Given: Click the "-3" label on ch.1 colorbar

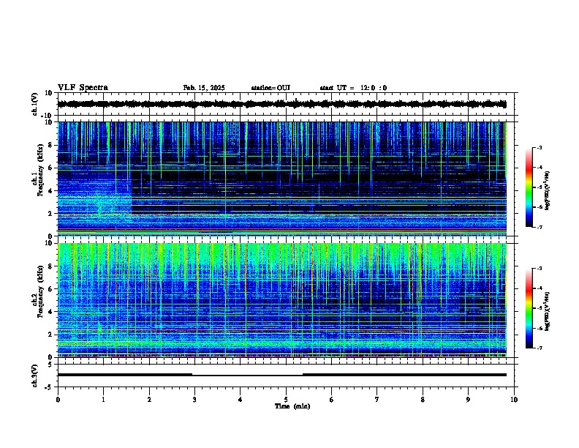Looking at the screenshot, I should pos(539,148).
